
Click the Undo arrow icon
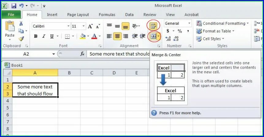pos(21,6)
